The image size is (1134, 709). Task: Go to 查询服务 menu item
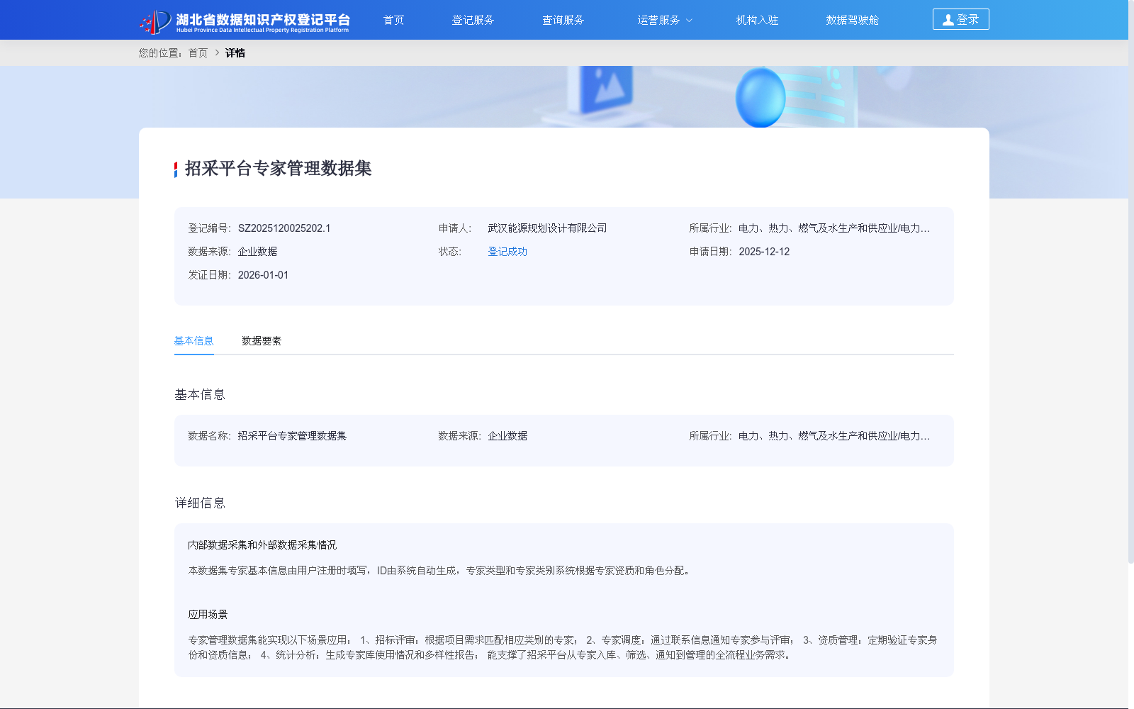[563, 20]
